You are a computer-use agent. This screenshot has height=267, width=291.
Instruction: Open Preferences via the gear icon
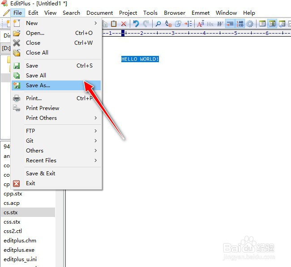(250, 24)
